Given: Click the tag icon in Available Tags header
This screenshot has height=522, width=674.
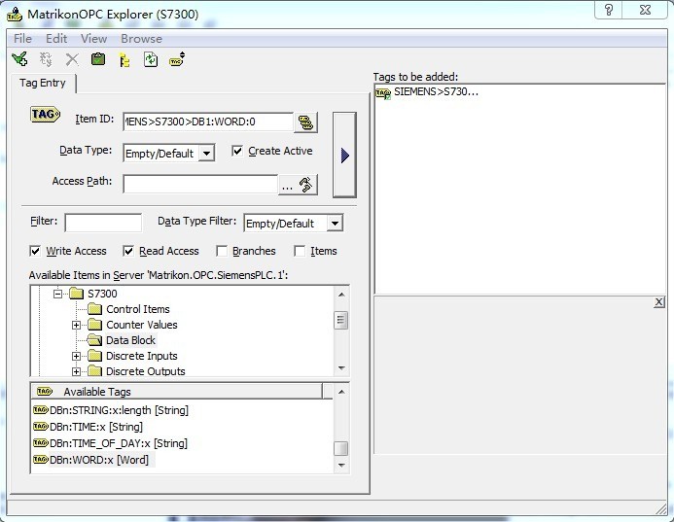Looking at the screenshot, I should (45, 392).
